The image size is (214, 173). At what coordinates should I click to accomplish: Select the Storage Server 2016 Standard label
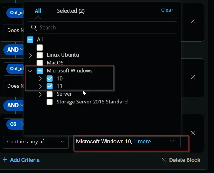(92, 102)
